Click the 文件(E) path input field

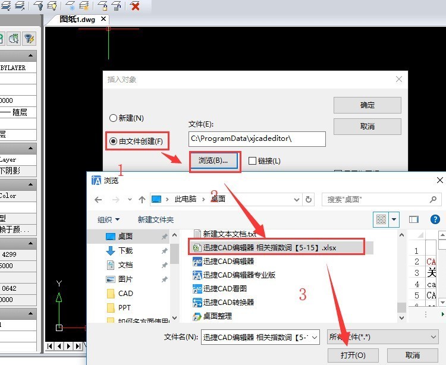[x=257, y=139]
